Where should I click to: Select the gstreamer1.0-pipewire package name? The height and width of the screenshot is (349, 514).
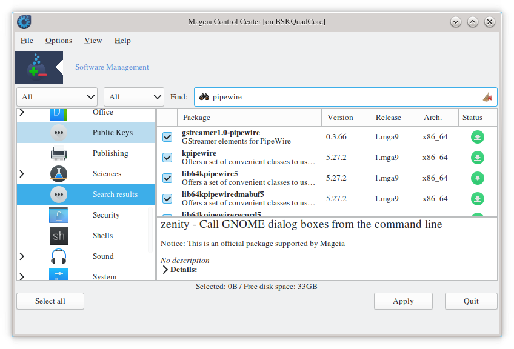click(221, 133)
